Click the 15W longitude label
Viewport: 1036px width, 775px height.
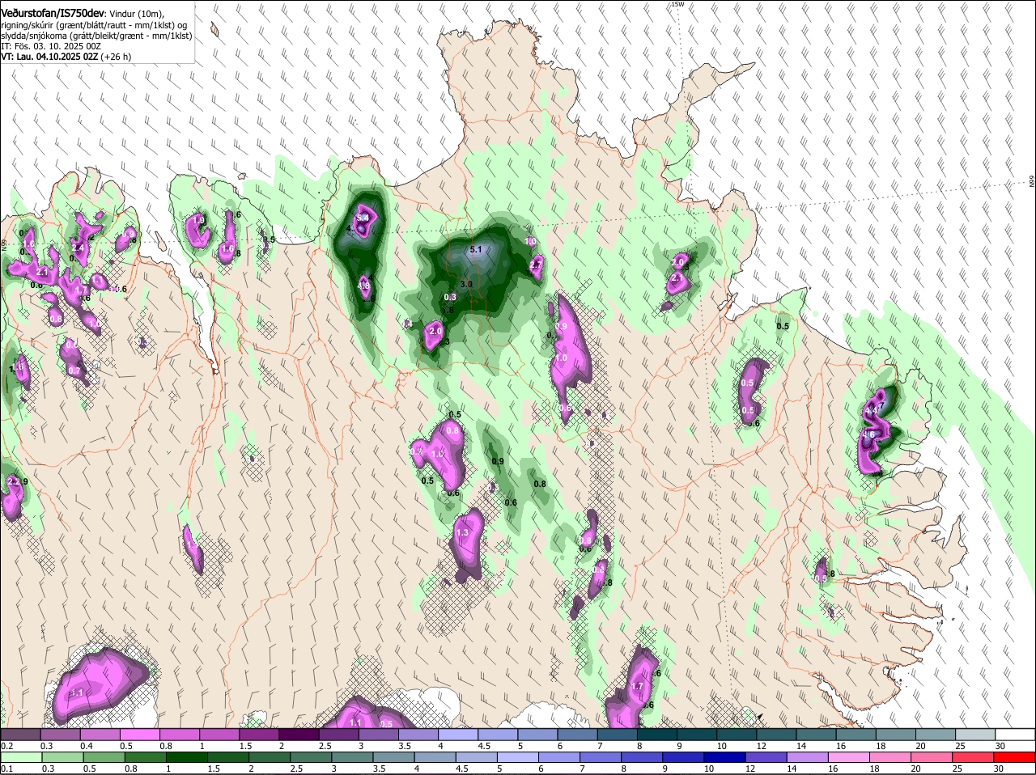click(677, 4)
